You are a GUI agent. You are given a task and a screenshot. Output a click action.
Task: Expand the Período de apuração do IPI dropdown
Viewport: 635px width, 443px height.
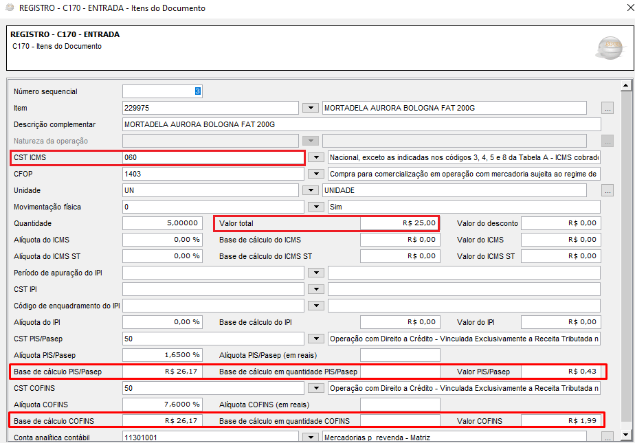pyautogui.click(x=315, y=273)
